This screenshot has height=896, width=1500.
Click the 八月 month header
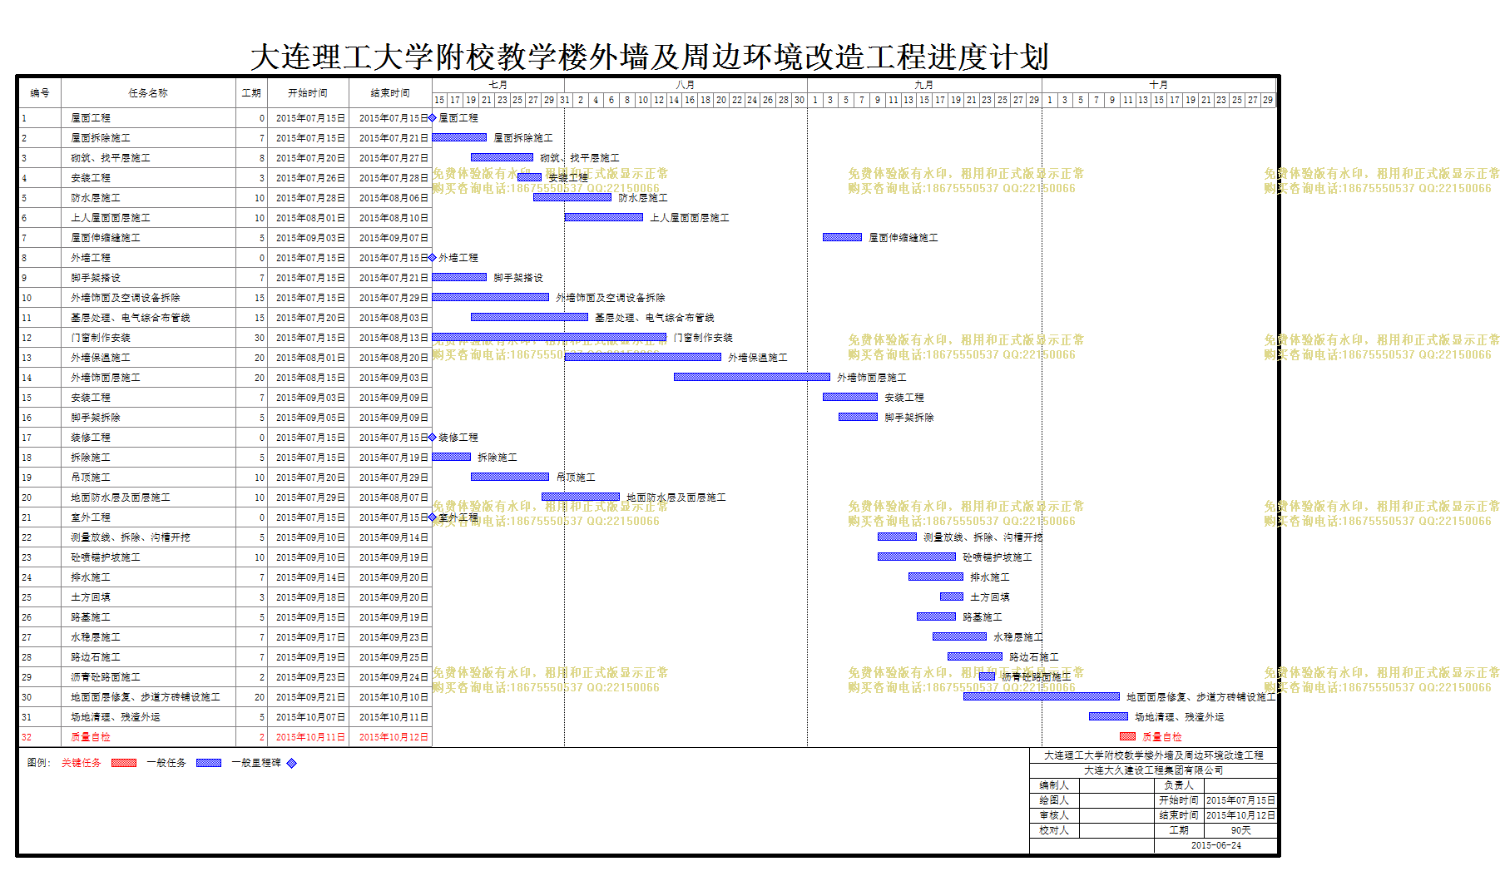pos(686,85)
